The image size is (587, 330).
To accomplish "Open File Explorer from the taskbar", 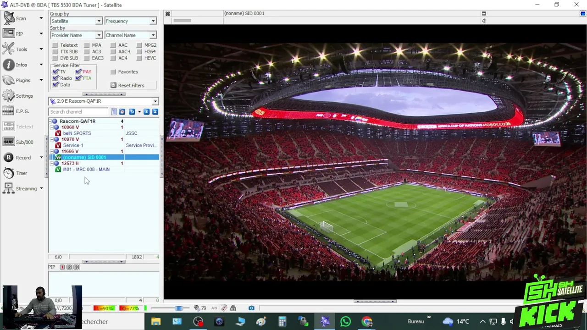I will pos(156,322).
